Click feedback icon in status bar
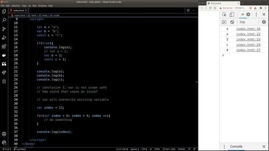The image size is (269, 151). [x=189, y=149]
